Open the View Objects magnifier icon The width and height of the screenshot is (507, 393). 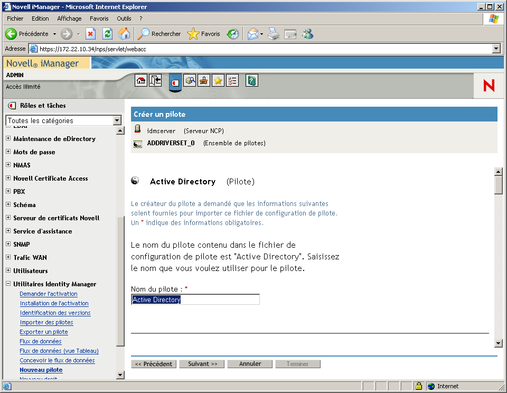[189, 80]
